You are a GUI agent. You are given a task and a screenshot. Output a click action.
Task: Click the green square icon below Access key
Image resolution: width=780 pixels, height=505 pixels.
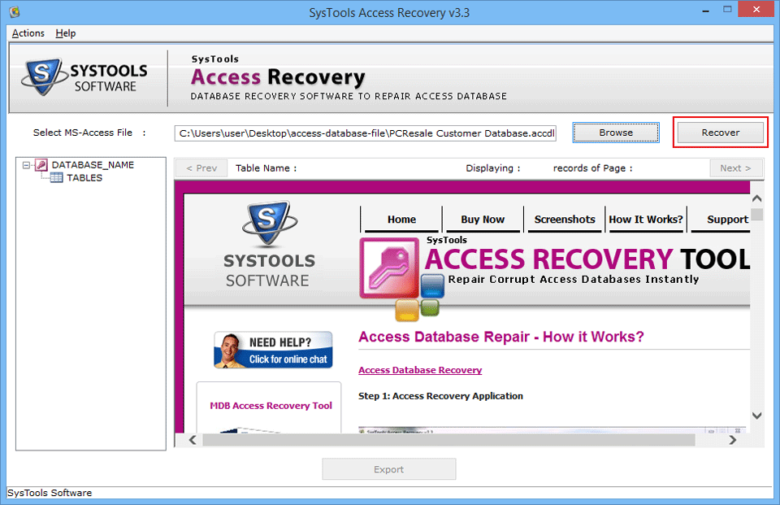coord(430,307)
